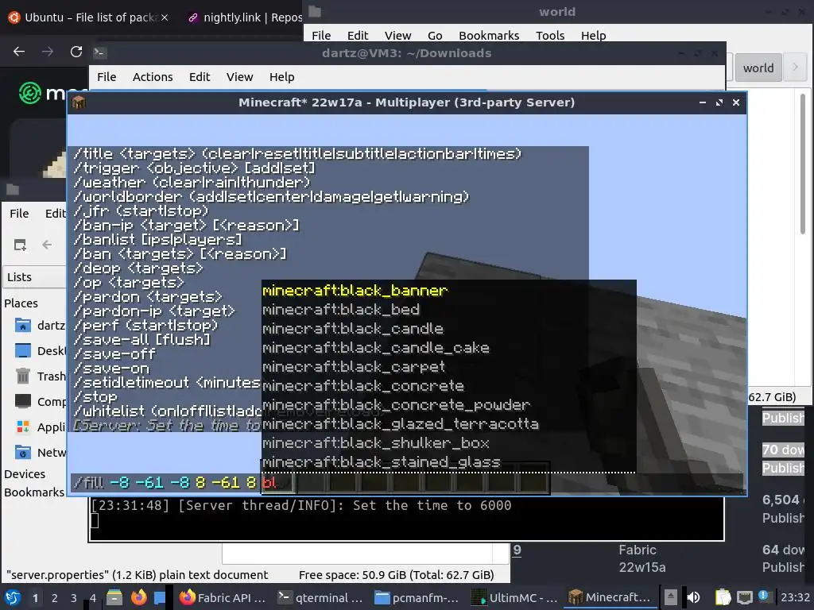Click the path bar right chevron
Screen dimensions: 814x610
(795, 67)
